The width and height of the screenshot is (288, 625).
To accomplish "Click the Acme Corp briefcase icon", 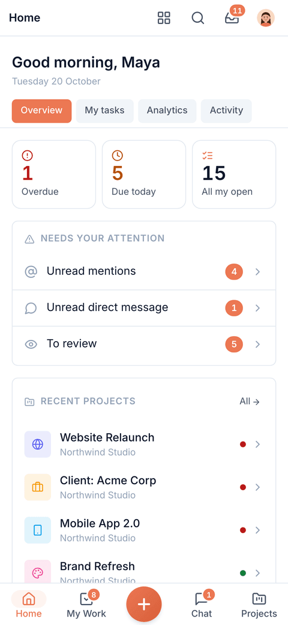I will point(37,487).
